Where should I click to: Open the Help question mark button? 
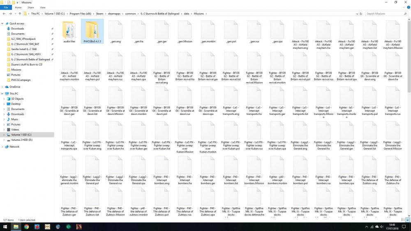[x=409, y=7]
